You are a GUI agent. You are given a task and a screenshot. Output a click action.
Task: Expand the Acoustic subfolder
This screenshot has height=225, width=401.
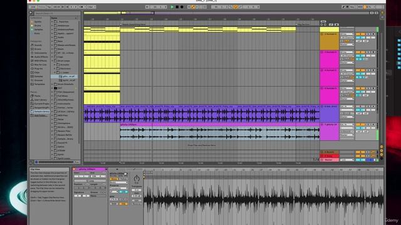point(55,64)
